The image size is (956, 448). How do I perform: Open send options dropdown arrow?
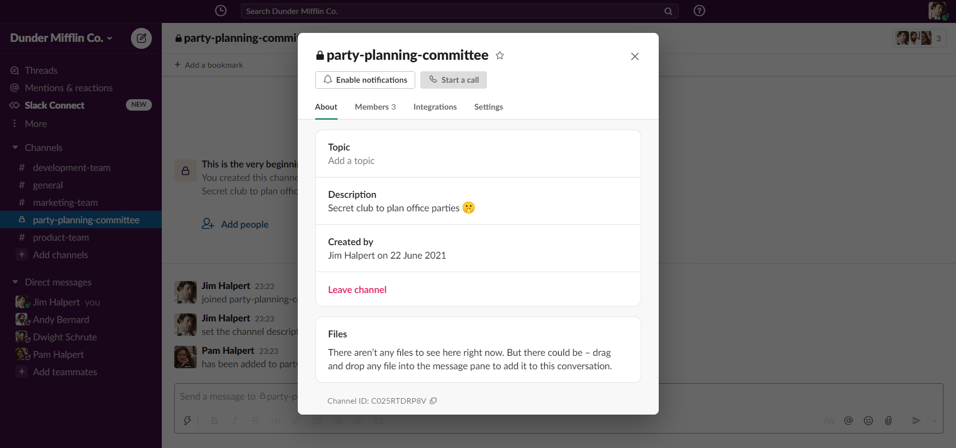point(934,421)
